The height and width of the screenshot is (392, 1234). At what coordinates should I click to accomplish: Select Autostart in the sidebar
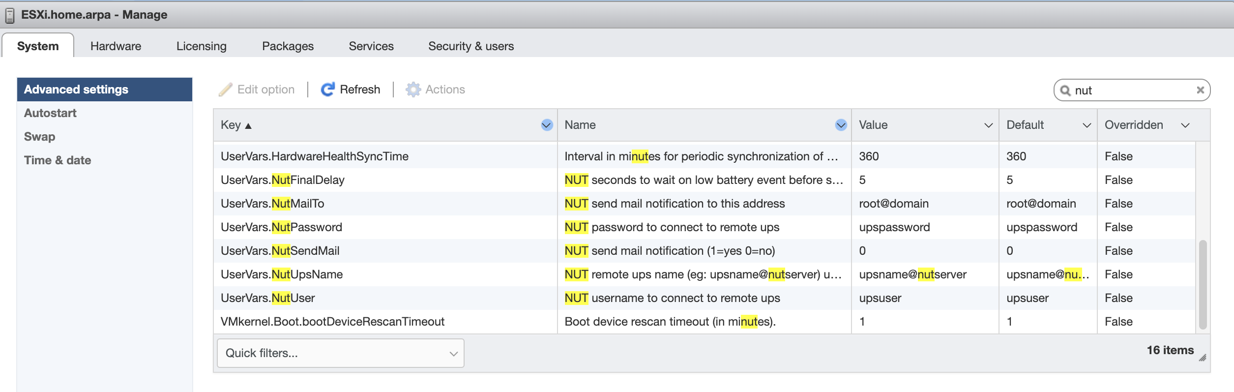tap(105, 113)
